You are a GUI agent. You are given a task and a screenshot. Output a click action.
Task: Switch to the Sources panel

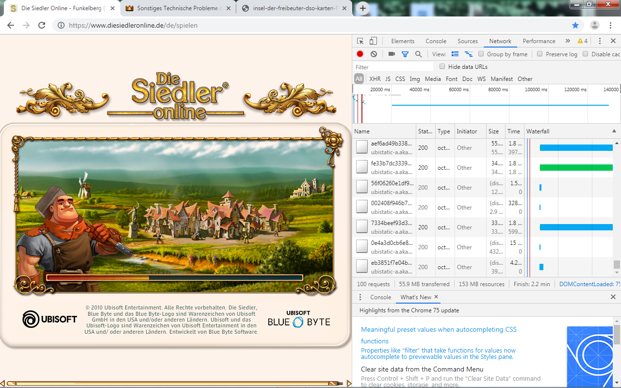click(x=467, y=41)
